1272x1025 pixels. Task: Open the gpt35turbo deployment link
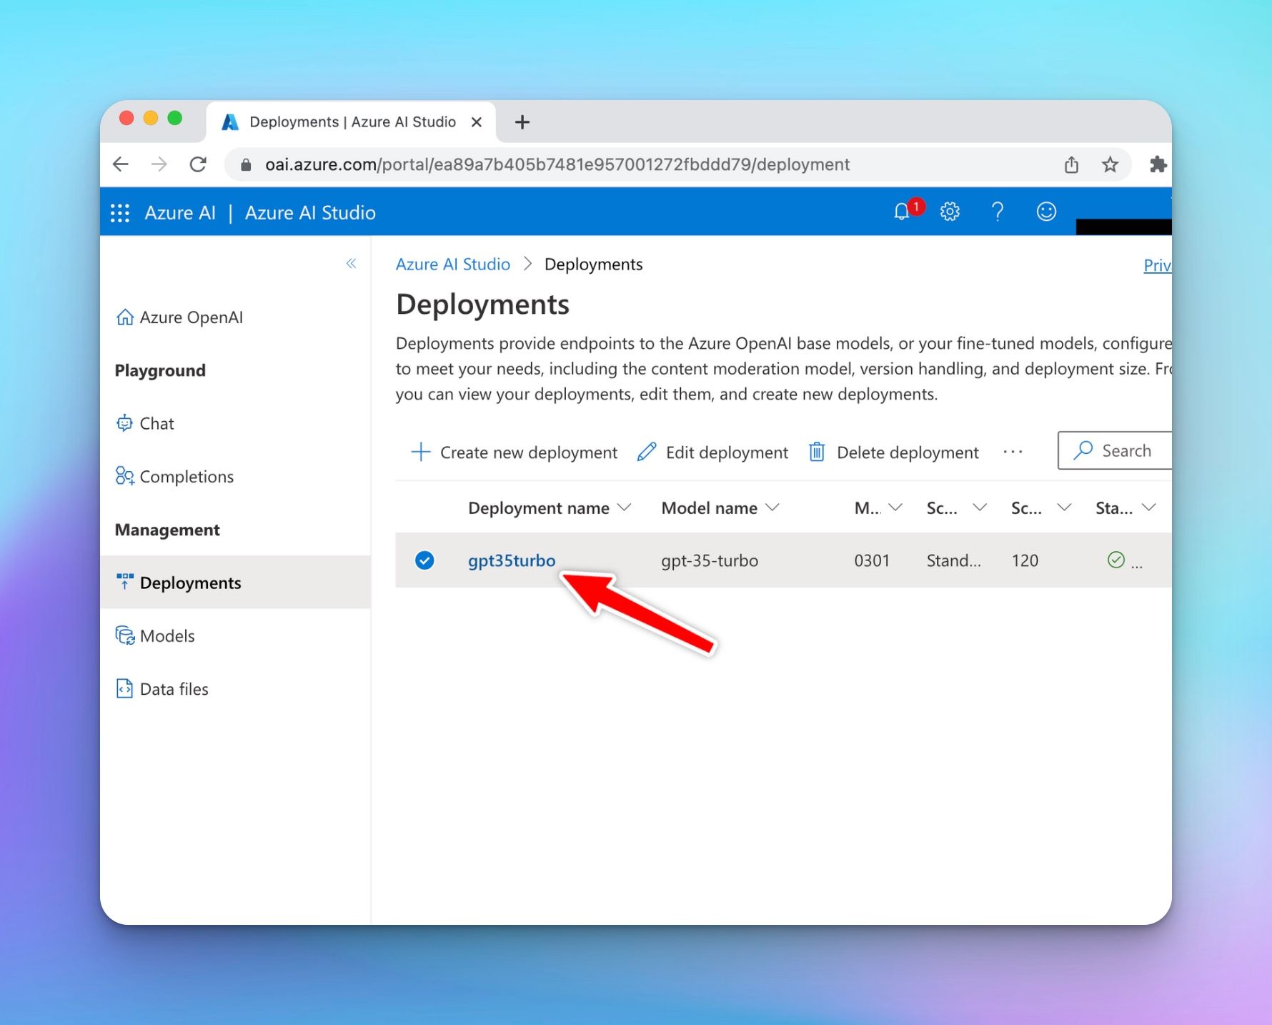point(512,560)
